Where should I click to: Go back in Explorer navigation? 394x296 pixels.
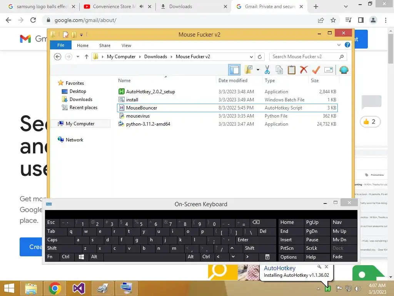coord(58,57)
